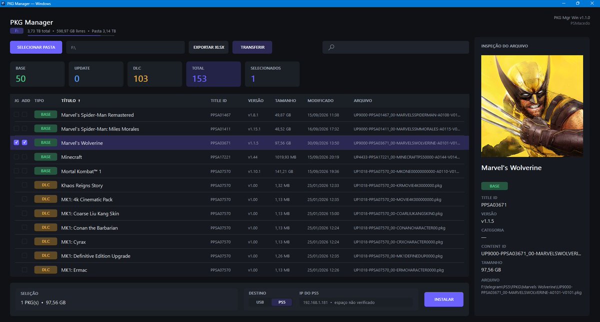Image resolution: width=600 pixels, height=322 pixels.
Task: Select the Mortal Kombat™ 1 row title
Action: click(81, 171)
